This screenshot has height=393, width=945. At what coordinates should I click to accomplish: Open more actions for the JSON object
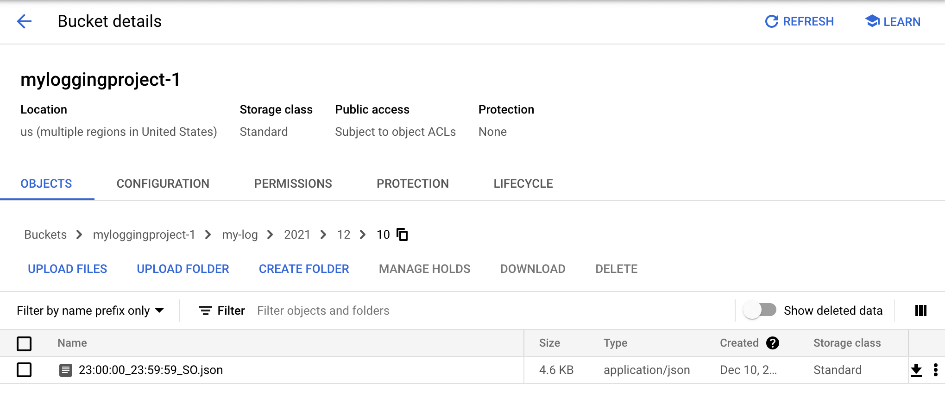[936, 370]
